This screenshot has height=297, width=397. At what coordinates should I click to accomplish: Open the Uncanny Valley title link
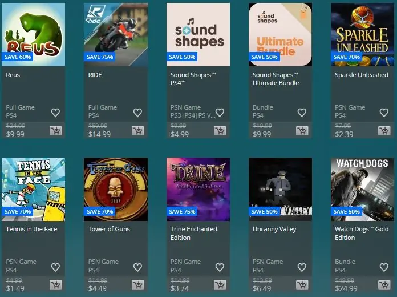pyautogui.click(x=274, y=229)
